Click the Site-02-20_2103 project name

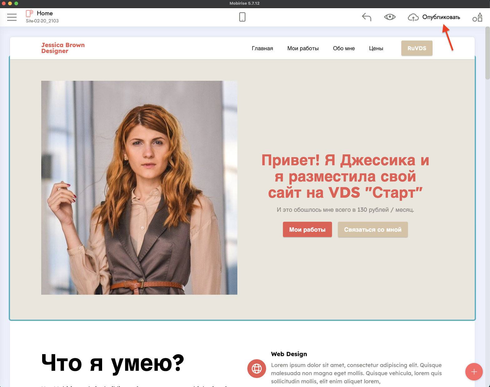(42, 21)
